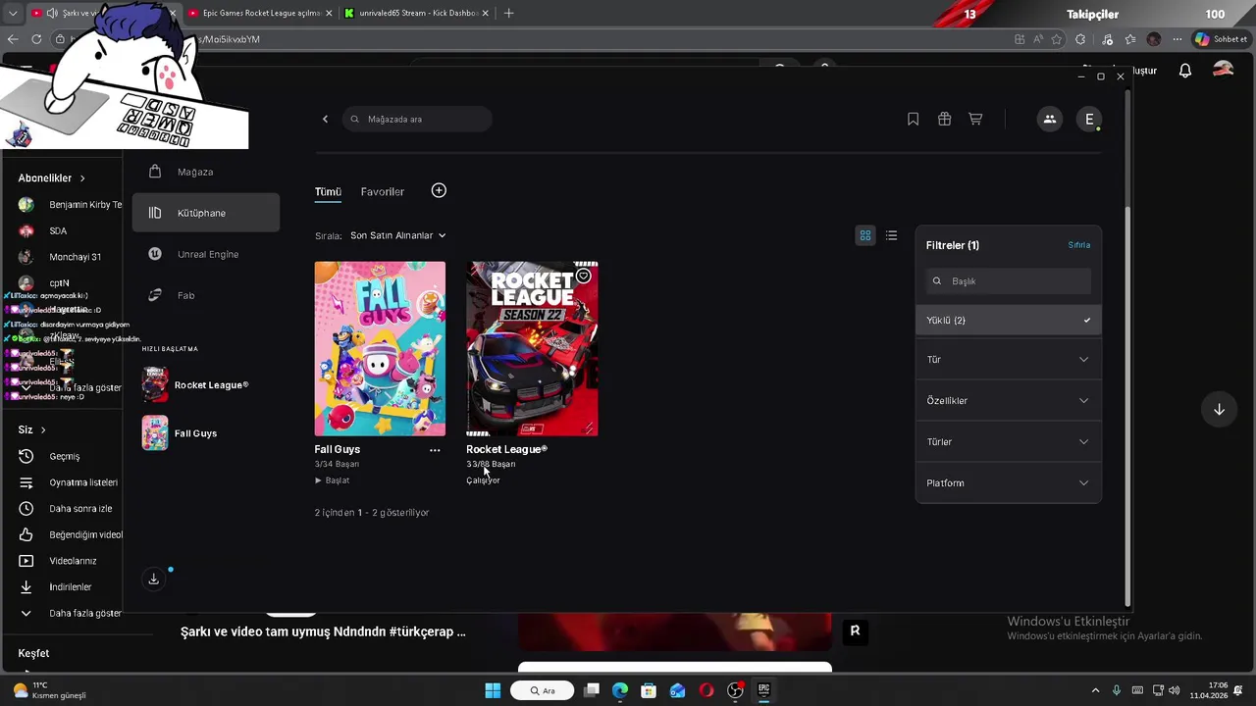Open Unreal Engine in the sidebar
This screenshot has height=706, width=1256.
(206, 254)
